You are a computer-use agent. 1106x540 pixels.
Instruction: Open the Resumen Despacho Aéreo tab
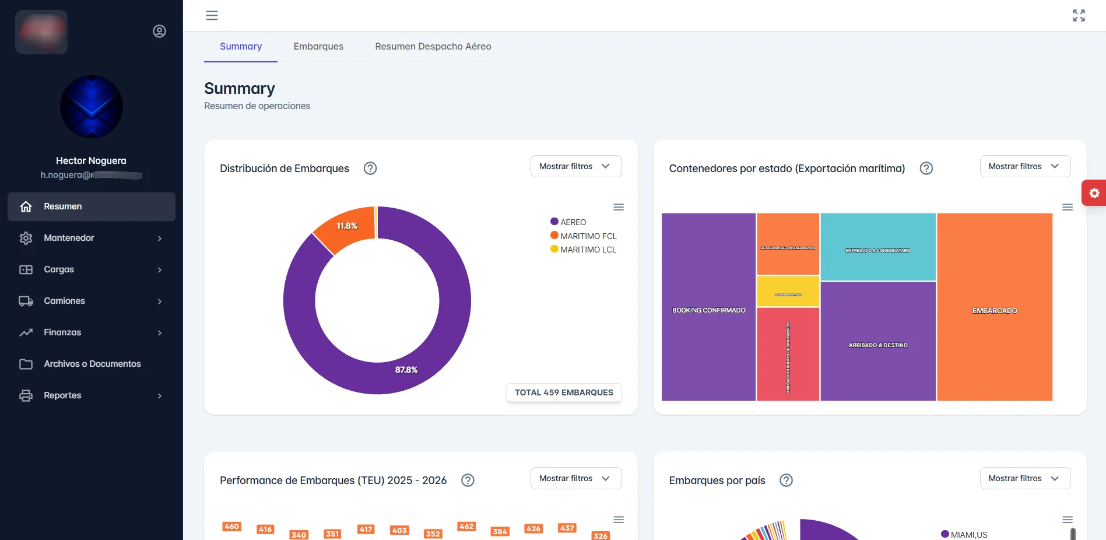click(433, 47)
